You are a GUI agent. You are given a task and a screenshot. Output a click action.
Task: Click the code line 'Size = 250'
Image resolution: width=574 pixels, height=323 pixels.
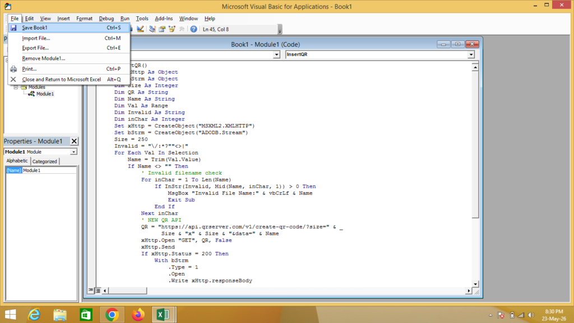click(x=131, y=139)
